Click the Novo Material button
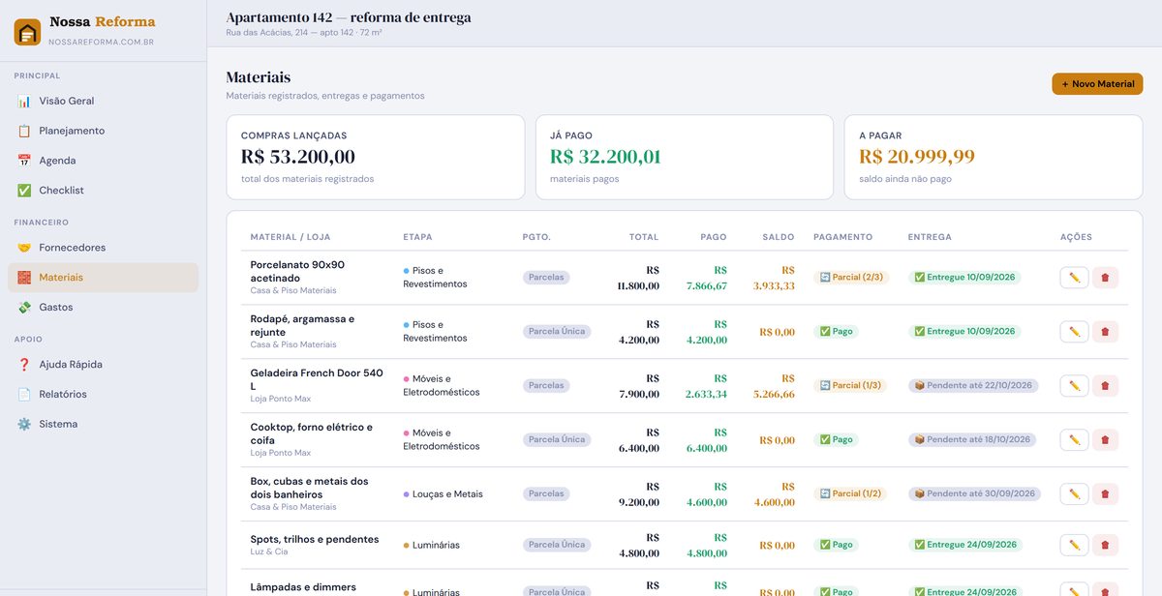 [1097, 84]
